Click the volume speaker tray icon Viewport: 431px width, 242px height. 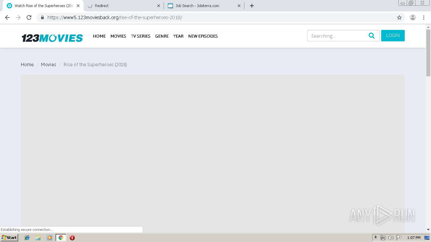click(x=391, y=238)
